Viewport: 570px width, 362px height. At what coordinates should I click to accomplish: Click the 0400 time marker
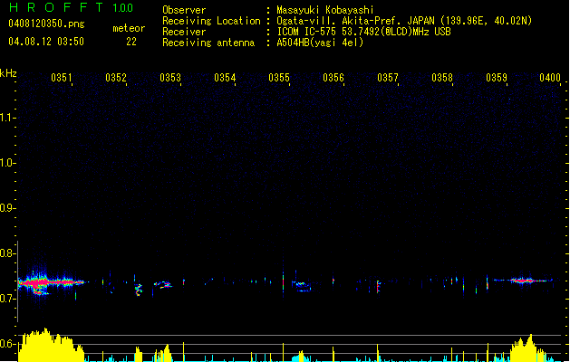point(550,78)
